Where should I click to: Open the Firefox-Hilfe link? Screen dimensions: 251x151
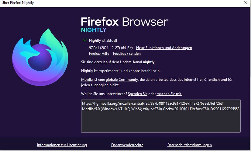pyautogui.click(x=99, y=54)
